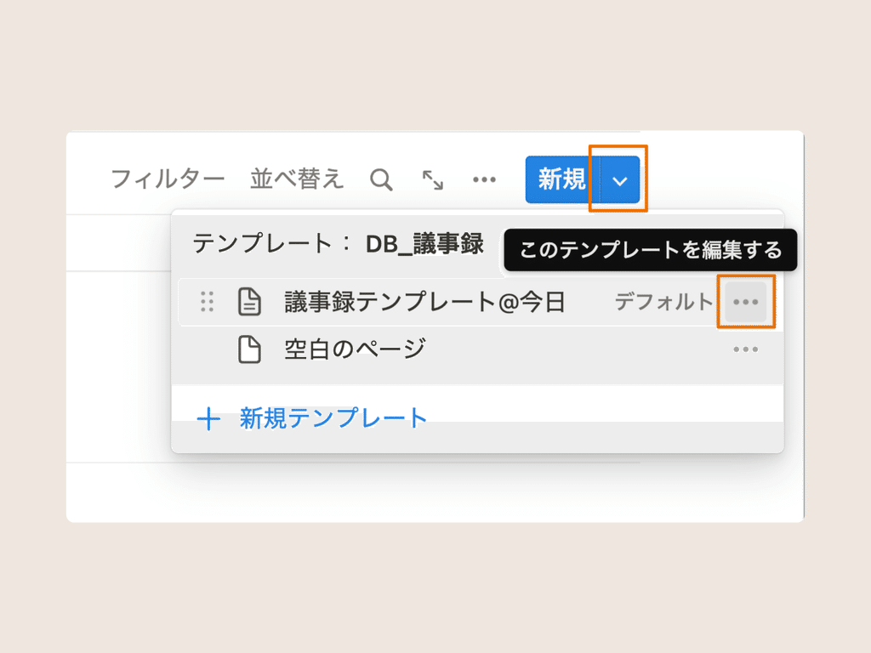Image resolution: width=871 pixels, height=653 pixels.
Task: Select the 空白のページ option
Action: click(355, 349)
